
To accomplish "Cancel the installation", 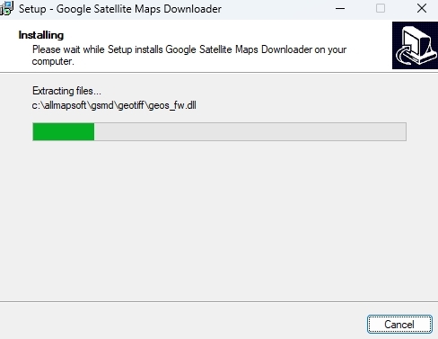I will point(399,324).
